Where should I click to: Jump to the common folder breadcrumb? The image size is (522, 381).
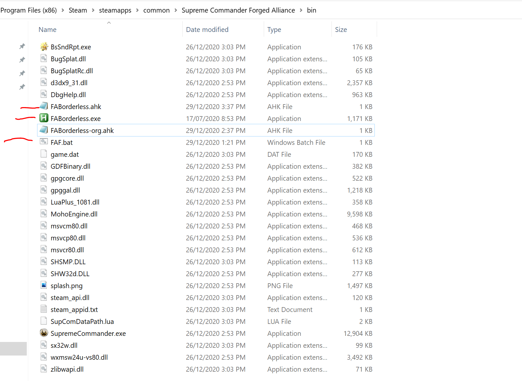pyautogui.click(x=157, y=10)
